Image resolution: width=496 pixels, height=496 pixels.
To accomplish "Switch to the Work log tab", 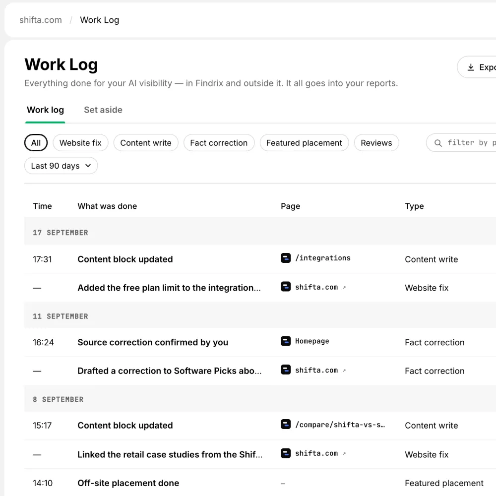I will (45, 110).
